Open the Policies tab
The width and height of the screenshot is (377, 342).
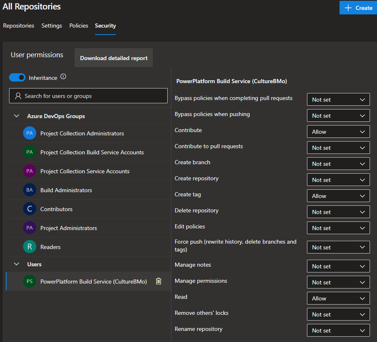point(79,26)
